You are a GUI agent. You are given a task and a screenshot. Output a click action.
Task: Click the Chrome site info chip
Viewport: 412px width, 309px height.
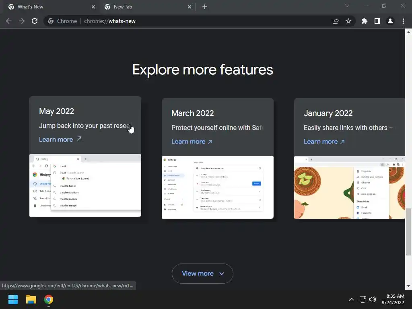(x=62, y=21)
